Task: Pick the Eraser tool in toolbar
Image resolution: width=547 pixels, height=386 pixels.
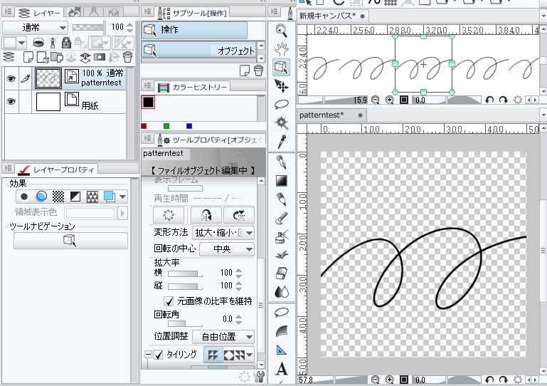Action: pyautogui.click(x=281, y=273)
